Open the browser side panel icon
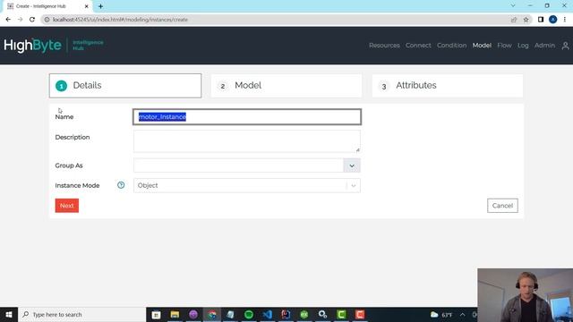 click(x=541, y=20)
